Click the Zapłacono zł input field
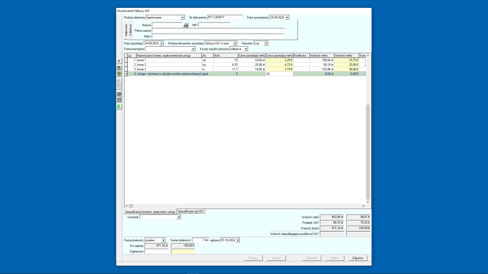Screen dimensions: 488x274 click(156, 251)
